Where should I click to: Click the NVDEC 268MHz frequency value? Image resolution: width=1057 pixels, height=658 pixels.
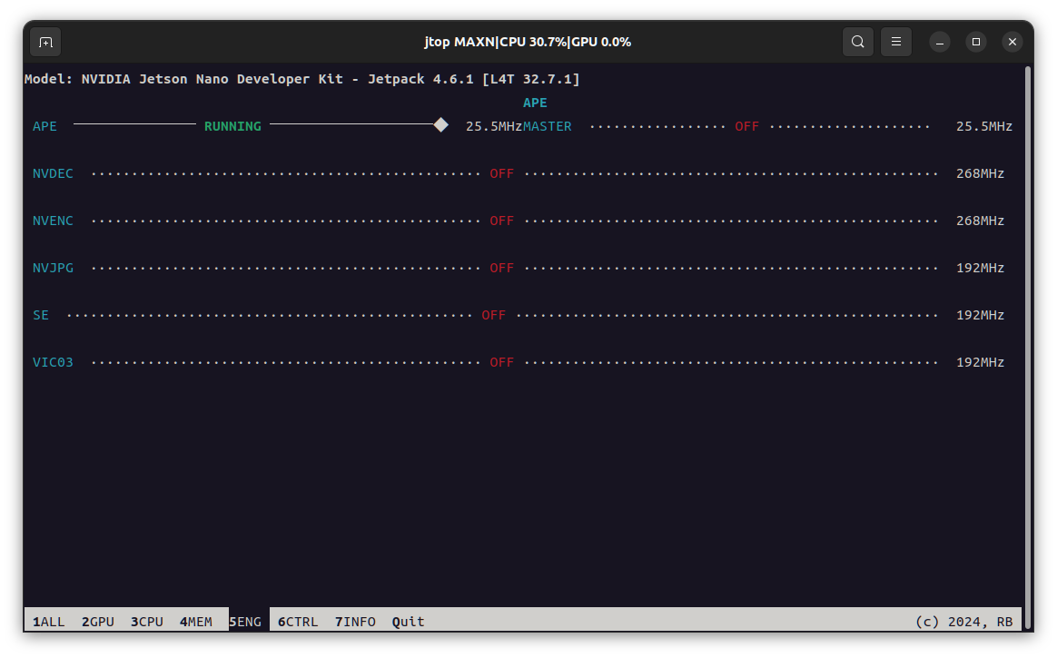pos(980,173)
